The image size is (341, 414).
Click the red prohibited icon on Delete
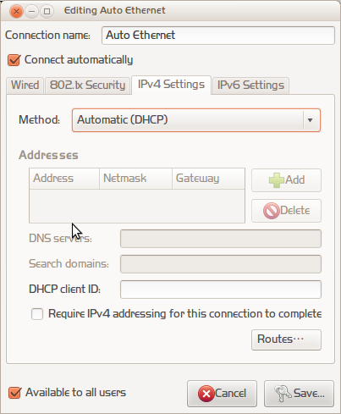272,211
